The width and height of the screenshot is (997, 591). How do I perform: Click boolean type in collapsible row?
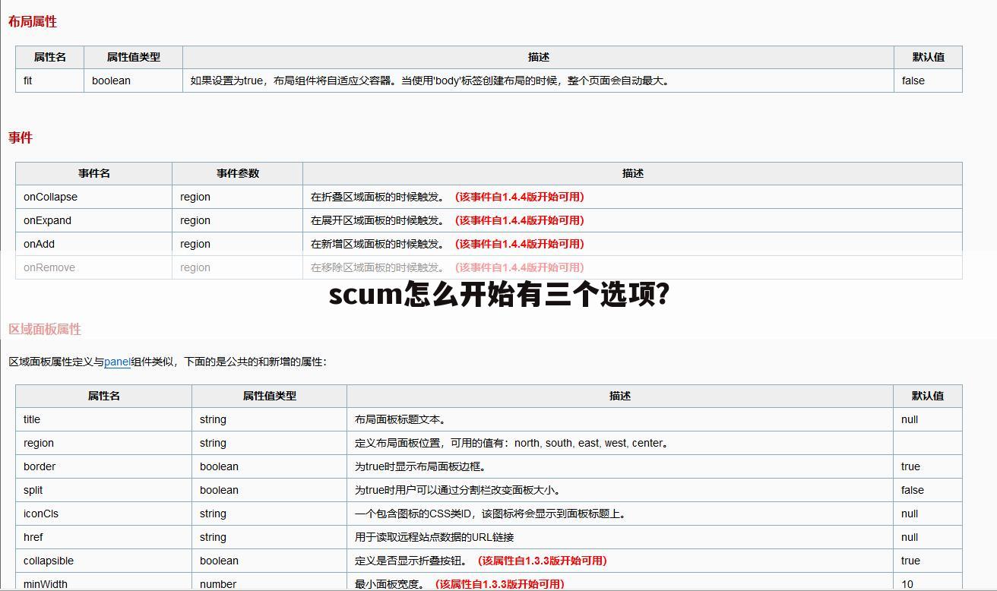pos(219,561)
